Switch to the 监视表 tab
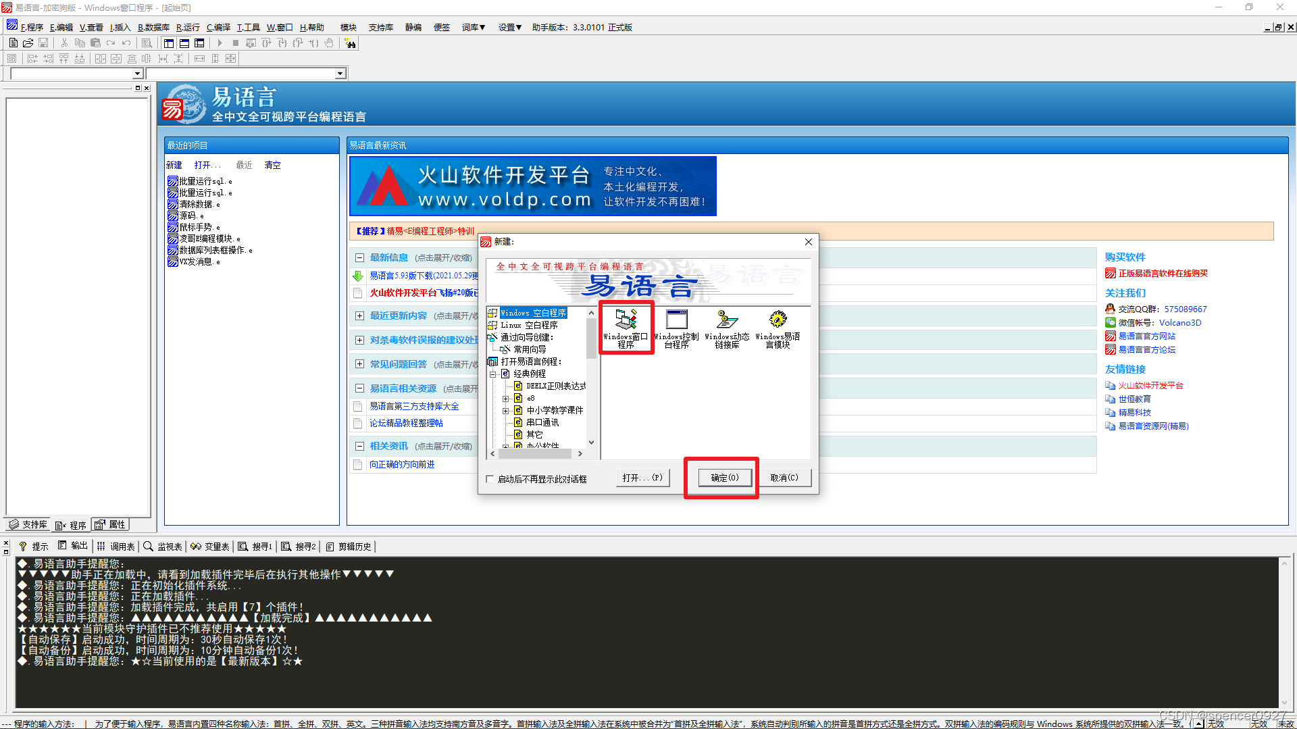1297x729 pixels. pos(163,546)
